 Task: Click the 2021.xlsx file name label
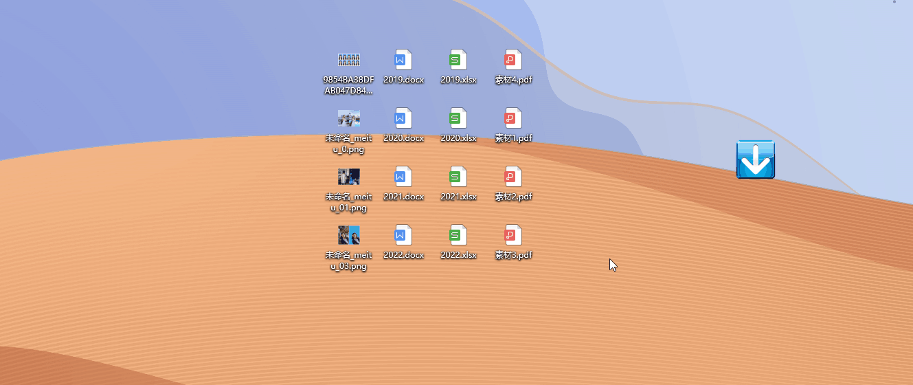pyautogui.click(x=458, y=197)
